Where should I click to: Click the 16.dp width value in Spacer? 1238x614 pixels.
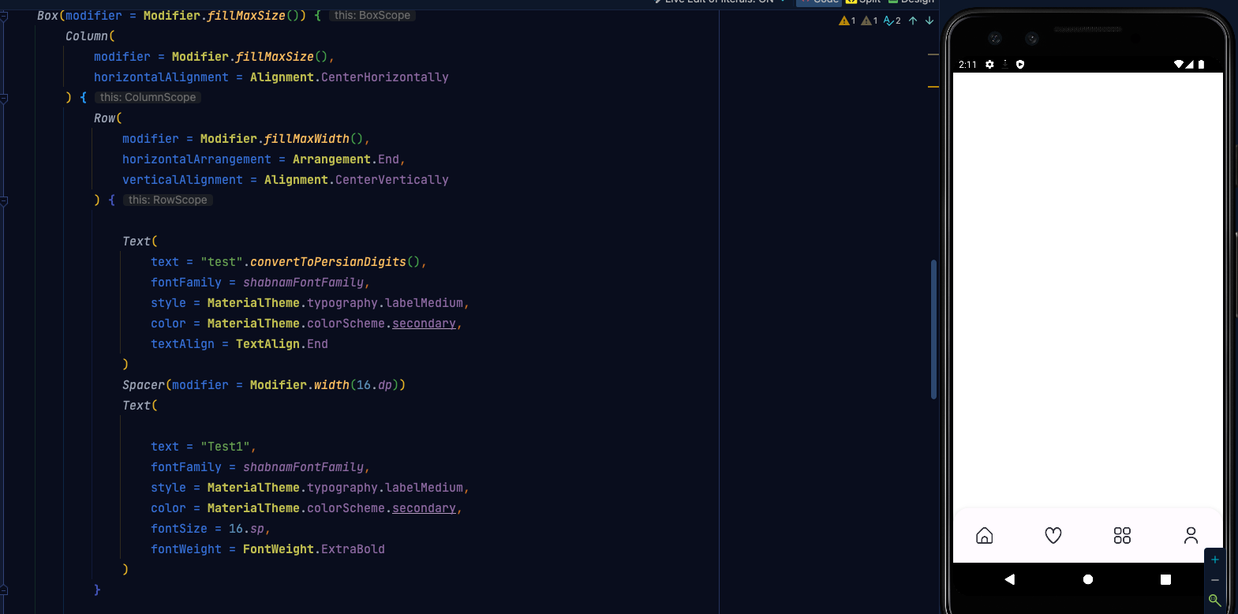click(x=374, y=385)
